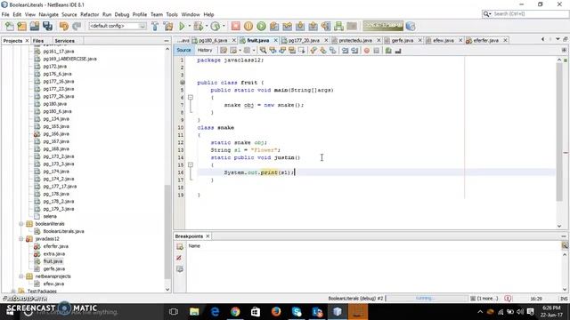Switch to the Files tab
Viewport: 570px width, 320px height.
[38, 41]
